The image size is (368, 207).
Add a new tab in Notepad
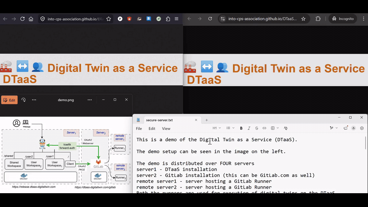coord(207,120)
